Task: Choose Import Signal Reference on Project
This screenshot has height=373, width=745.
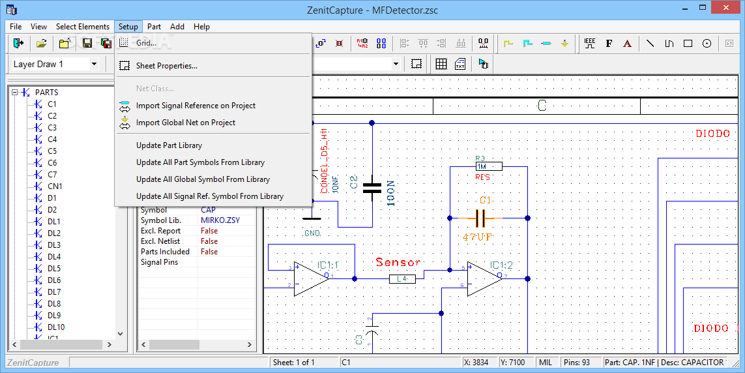Action: tap(213, 106)
